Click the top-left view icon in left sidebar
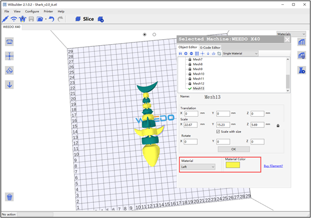Viewport: 311px width, 218px height. pyautogui.click(x=9, y=42)
